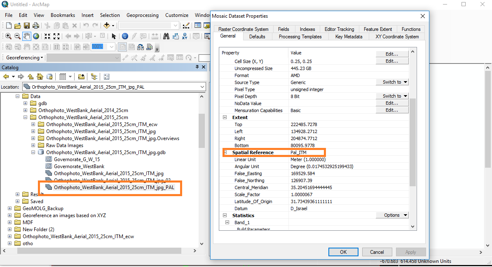492x267 pixels.
Task: Open the Geoprocessing menu
Action: pyautogui.click(x=143, y=15)
